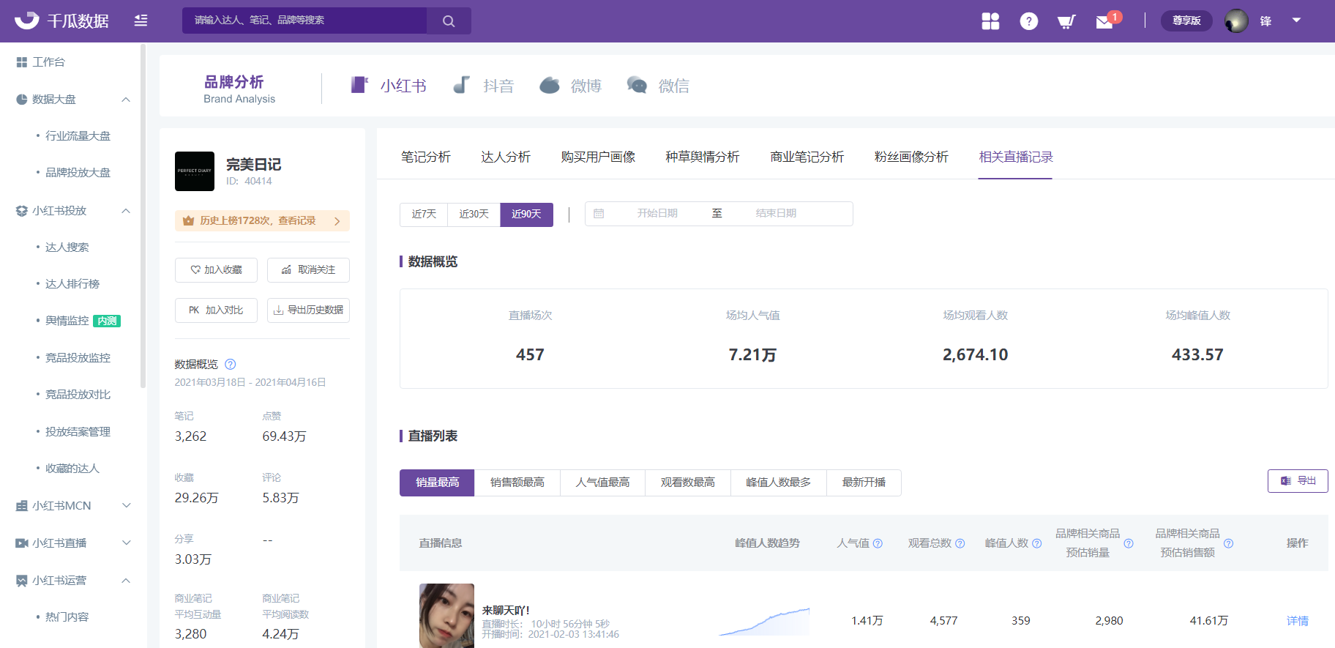1335x648 pixels.
Task: Select the 近30天 range option
Action: (474, 214)
